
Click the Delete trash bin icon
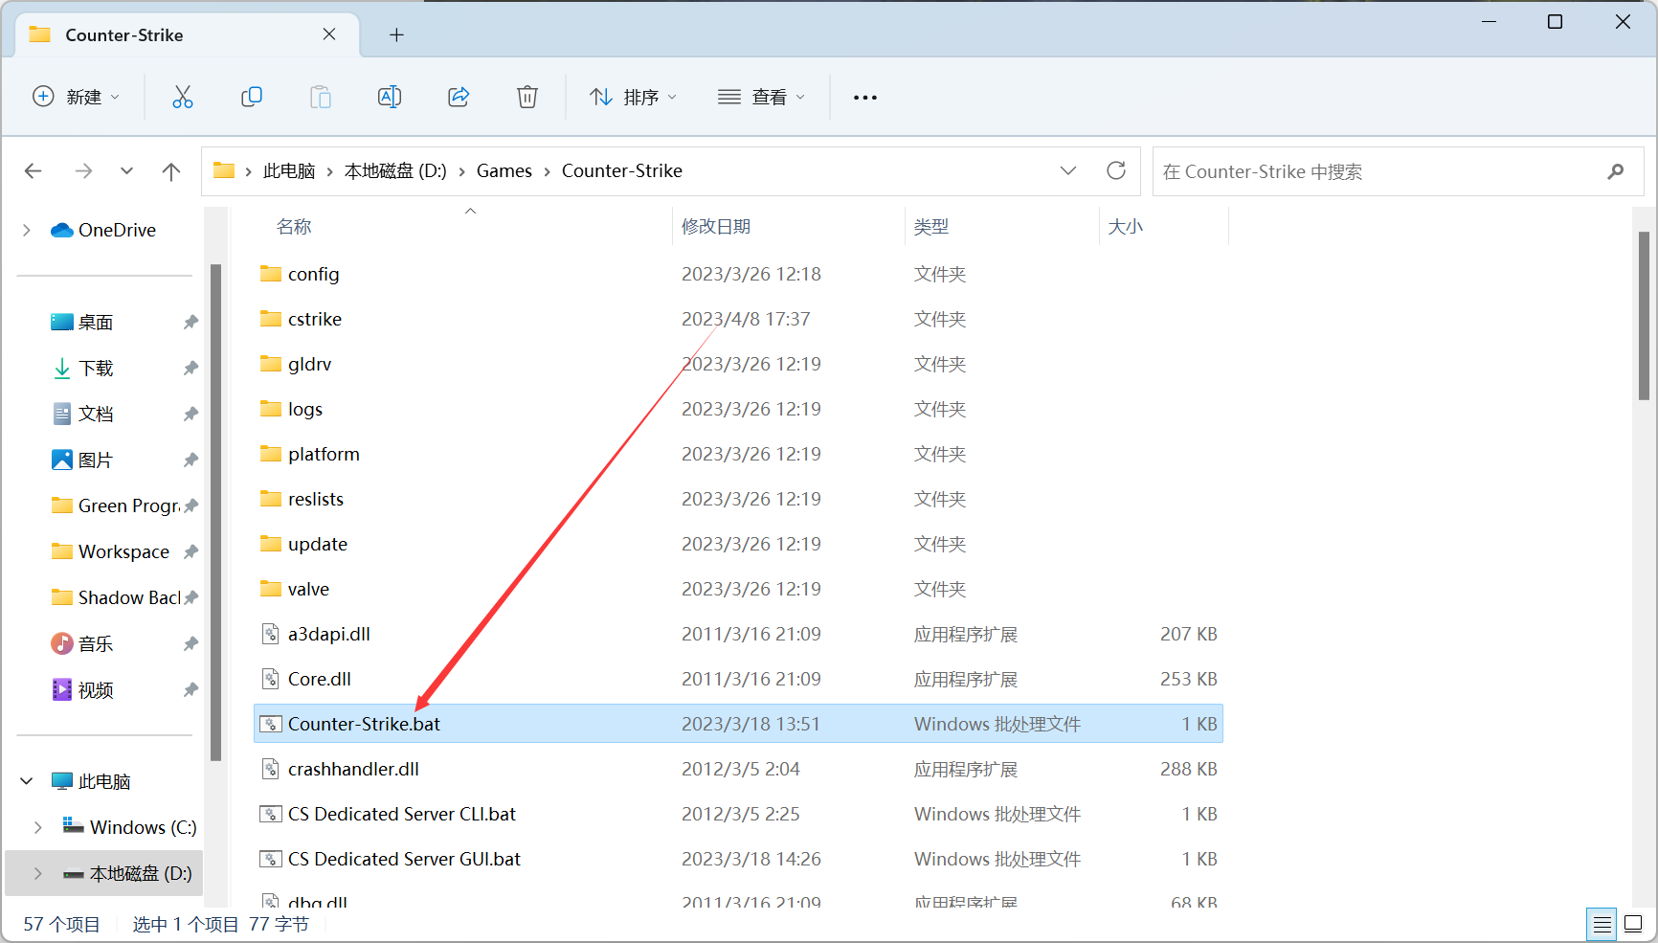527,97
